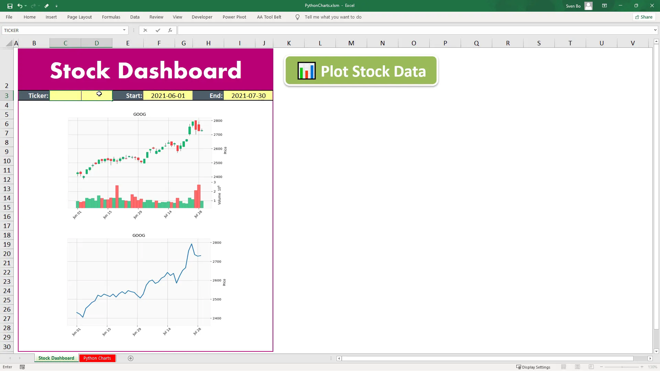
Task: Click the 130% zoom level
Action: pyautogui.click(x=652, y=367)
